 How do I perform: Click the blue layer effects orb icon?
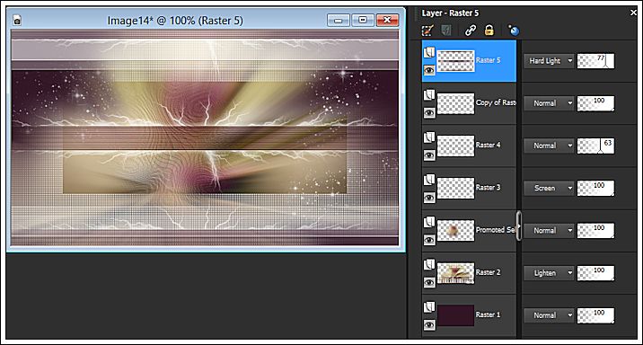click(x=514, y=31)
